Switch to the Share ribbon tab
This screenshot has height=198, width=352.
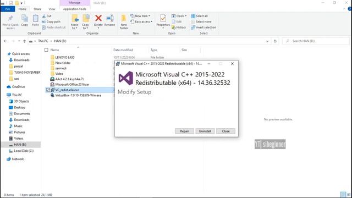click(37, 9)
